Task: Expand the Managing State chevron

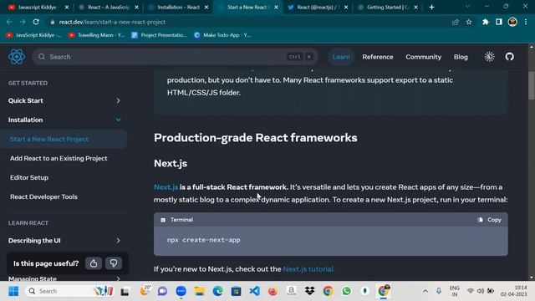Action: pyautogui.click(x=118, y=278)
